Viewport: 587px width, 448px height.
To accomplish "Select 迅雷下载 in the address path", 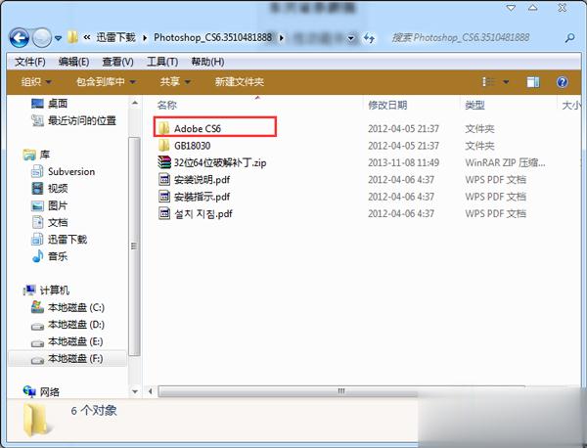I will coord(115,37).
